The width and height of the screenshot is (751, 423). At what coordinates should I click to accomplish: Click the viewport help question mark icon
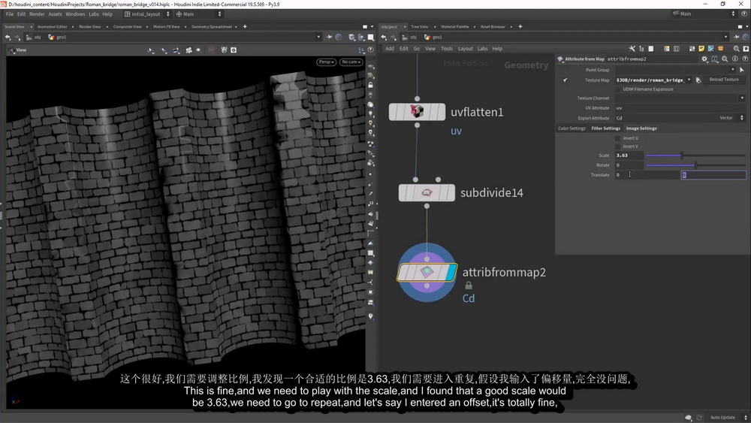tap(370, 50)
